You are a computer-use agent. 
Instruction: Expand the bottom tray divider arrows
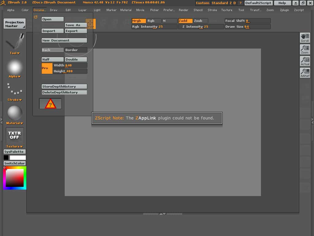pyautogui.click(x=163, y=214)
